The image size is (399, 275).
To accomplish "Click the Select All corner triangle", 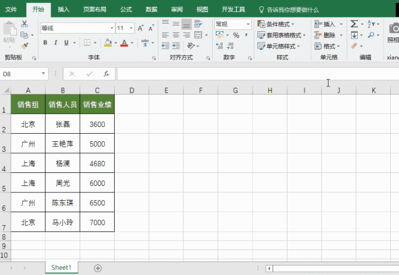I will point(6,90).
